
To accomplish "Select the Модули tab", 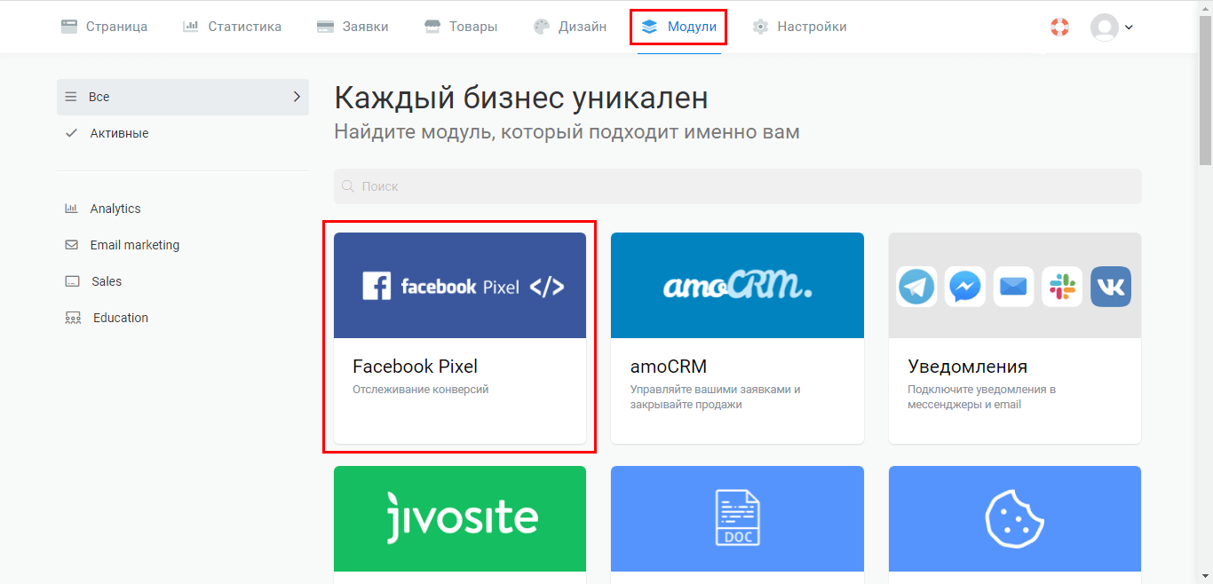I will 678,27.
